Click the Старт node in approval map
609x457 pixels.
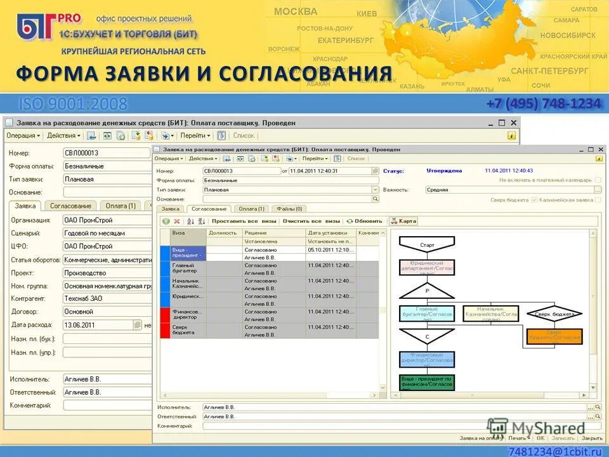click(x=427, y=244)
